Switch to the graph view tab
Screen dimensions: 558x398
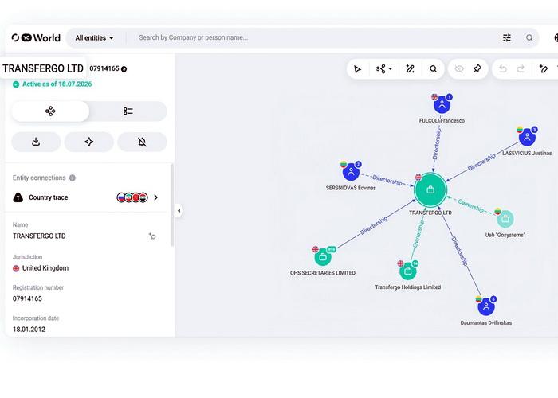tap(50, 111)
